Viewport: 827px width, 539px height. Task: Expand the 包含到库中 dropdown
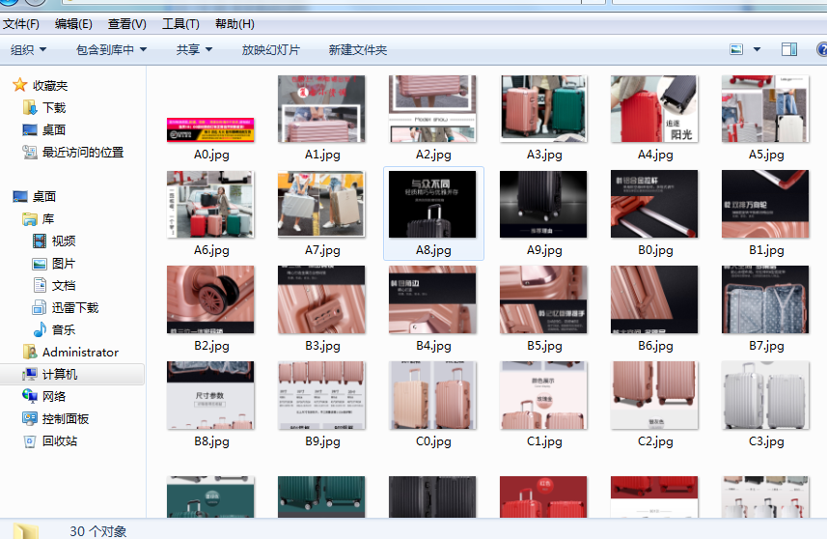click(111, 49)
